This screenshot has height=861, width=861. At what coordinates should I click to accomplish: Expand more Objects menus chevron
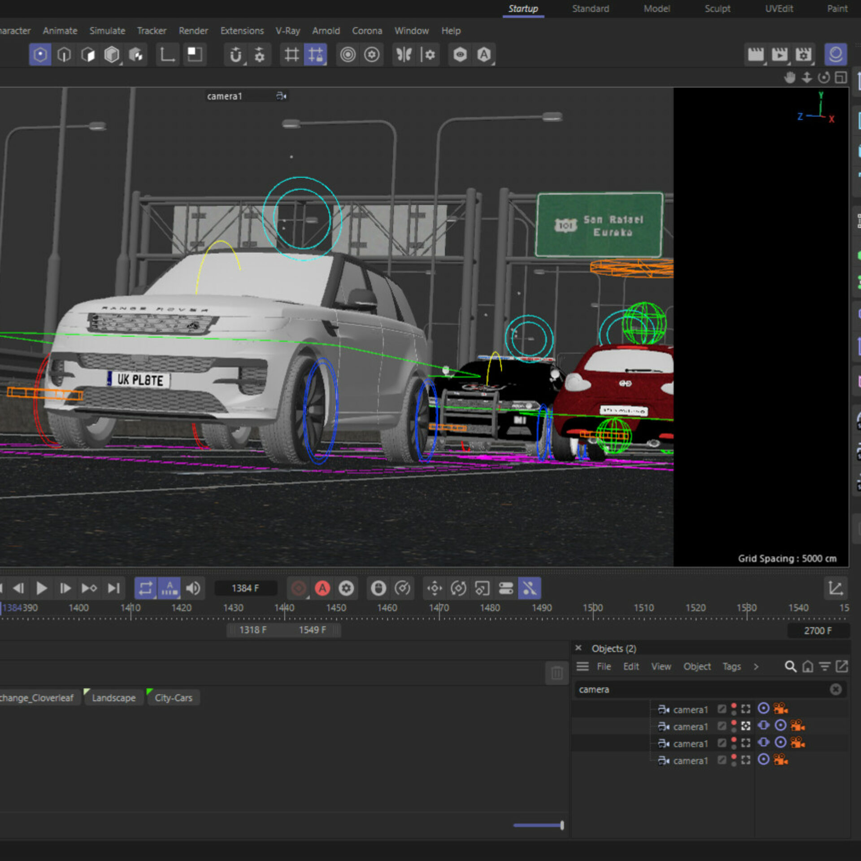click(756, 666)
